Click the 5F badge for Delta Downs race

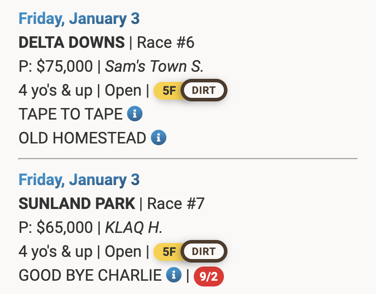coord(169,91)
